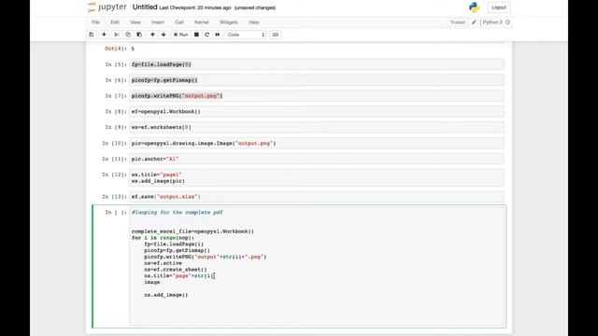This screenshot has height=336, width=598.
Task: Click the Python logo icon
Action: [474, 7]
